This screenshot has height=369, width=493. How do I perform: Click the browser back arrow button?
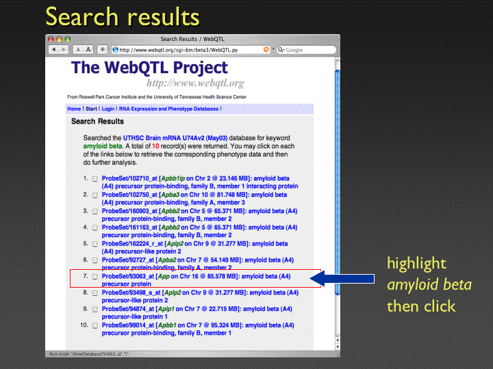tap(53, 50)
